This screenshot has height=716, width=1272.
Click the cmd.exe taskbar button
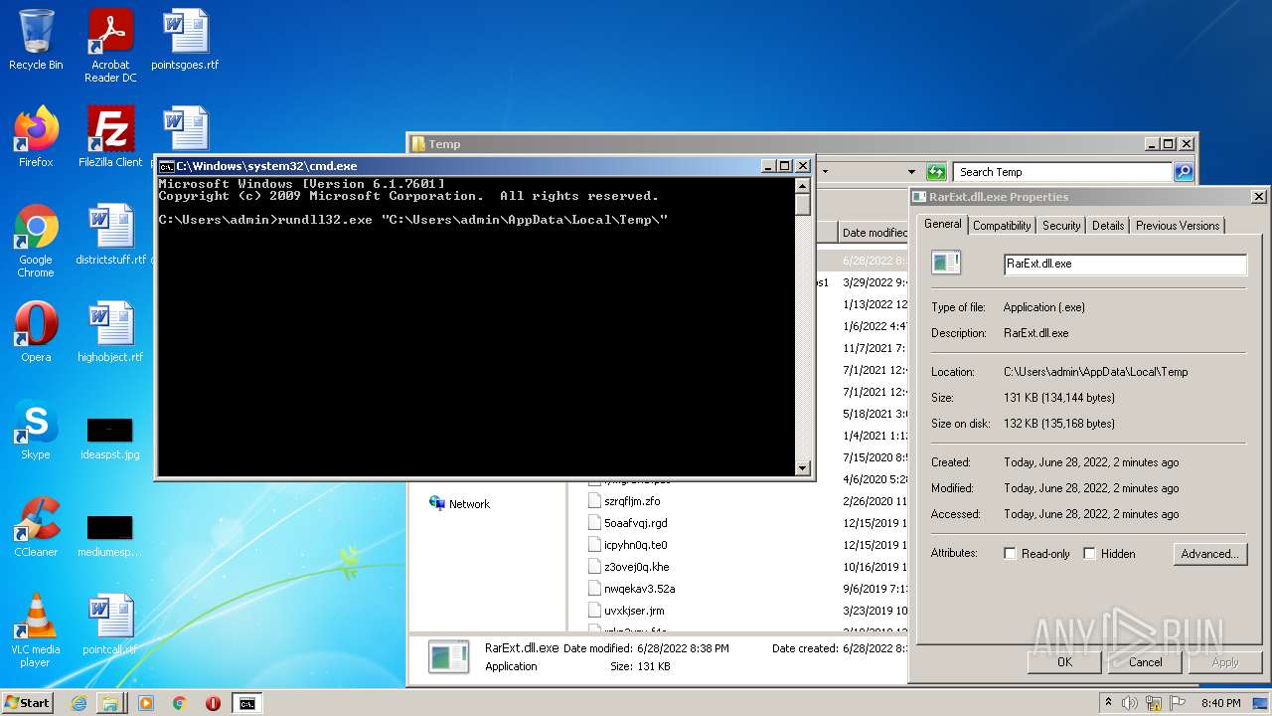tap(246, 703)
